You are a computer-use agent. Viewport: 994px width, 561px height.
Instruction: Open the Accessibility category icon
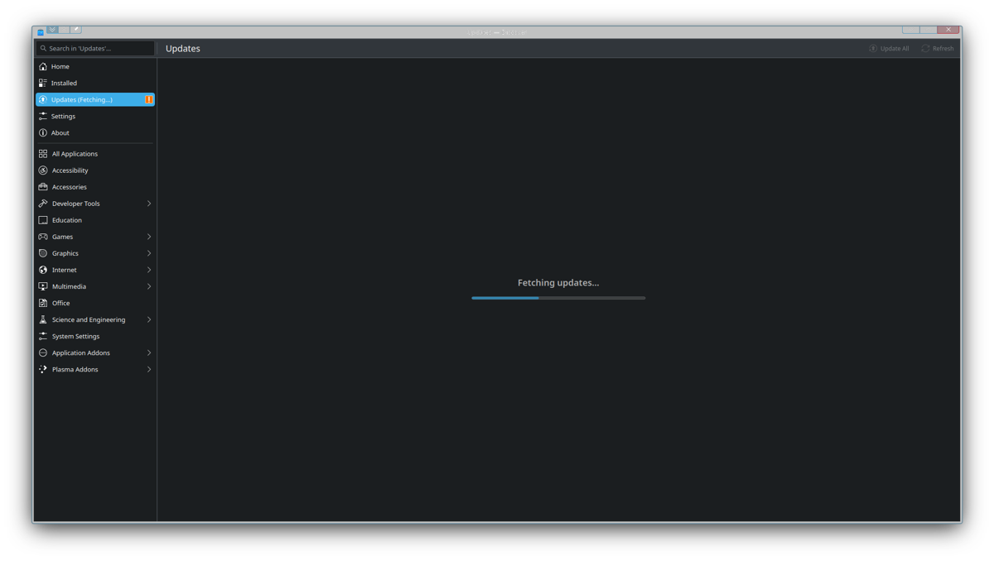point(43,170)
